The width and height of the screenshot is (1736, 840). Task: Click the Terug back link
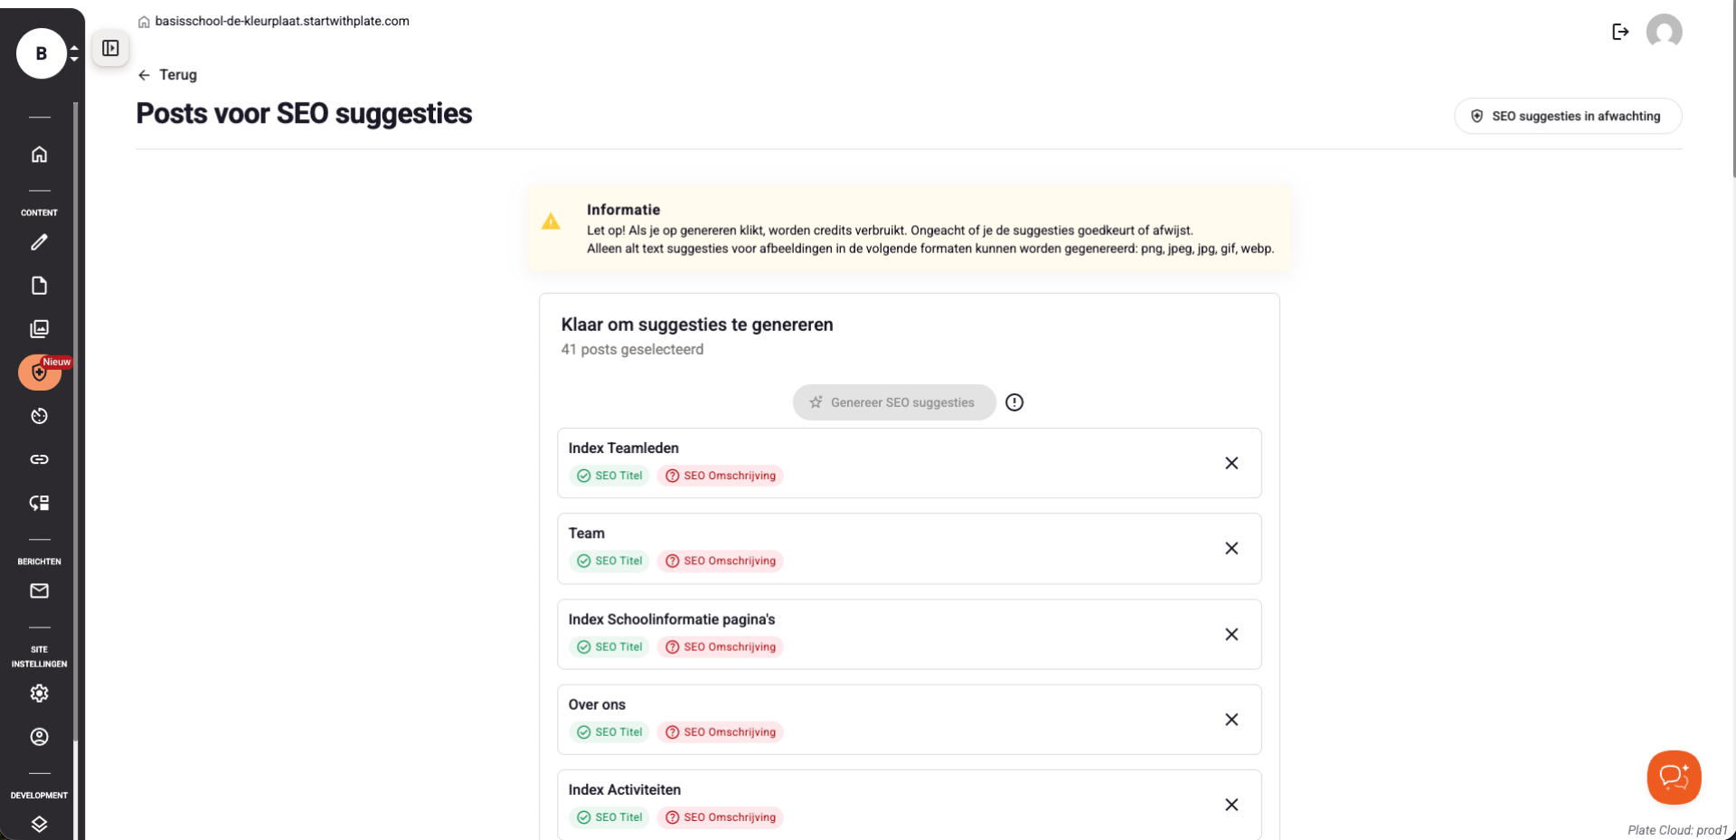pos(167,75)
